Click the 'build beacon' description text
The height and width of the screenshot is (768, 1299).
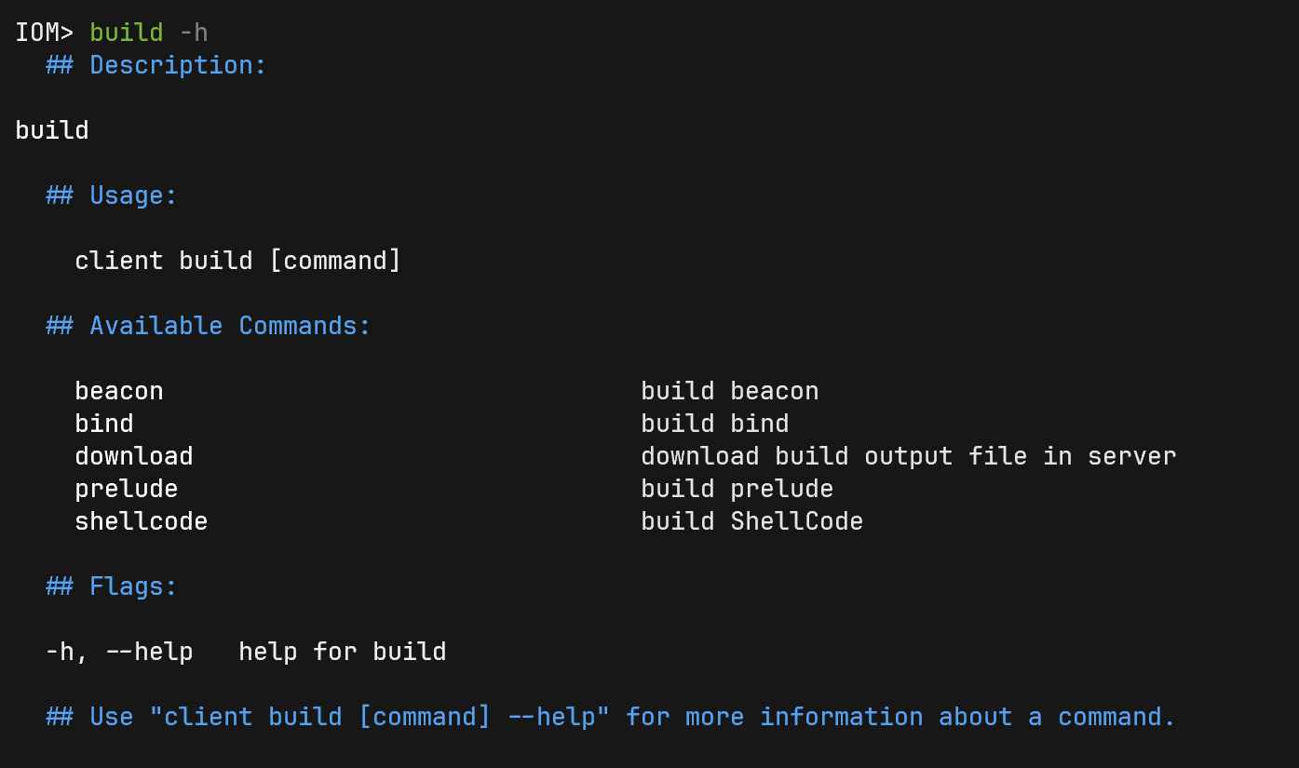point(730,391)
